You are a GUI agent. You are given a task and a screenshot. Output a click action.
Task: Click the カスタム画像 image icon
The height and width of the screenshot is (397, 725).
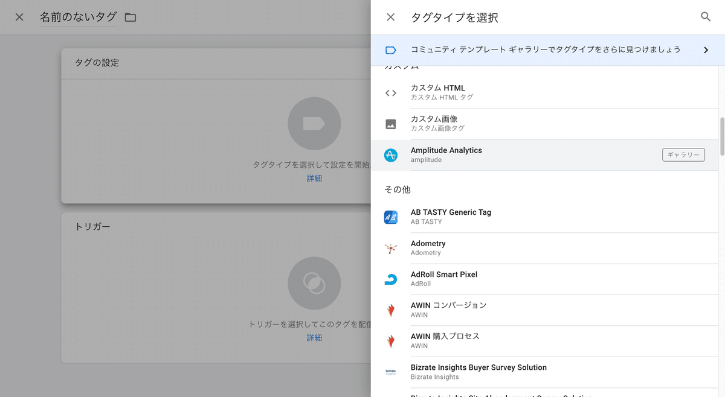pyautogui.click(x=391, y=124)
